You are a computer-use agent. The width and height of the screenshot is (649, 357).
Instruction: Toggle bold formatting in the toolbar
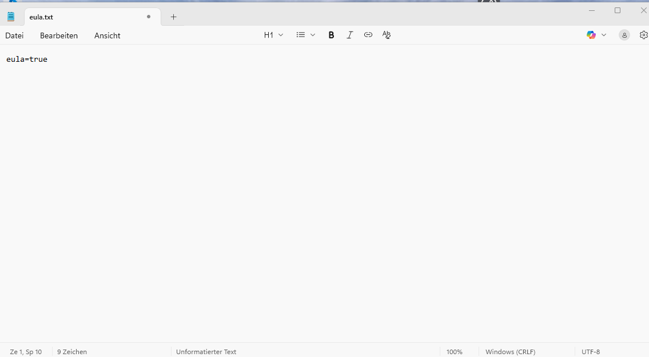point(331,35)
